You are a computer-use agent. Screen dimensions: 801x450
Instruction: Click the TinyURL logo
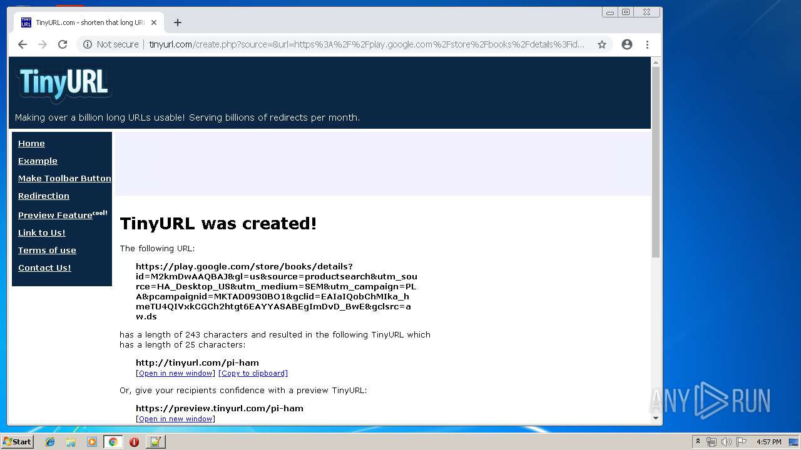64,84
